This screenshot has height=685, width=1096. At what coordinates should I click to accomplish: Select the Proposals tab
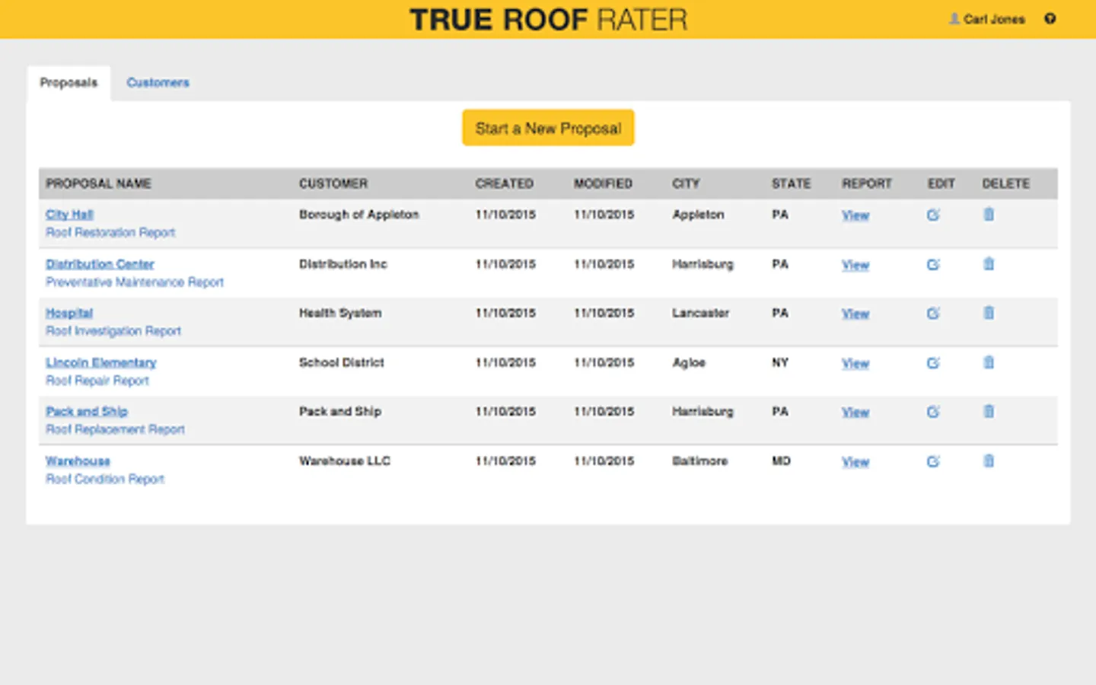pyautogui.click(x=68, y=82)
